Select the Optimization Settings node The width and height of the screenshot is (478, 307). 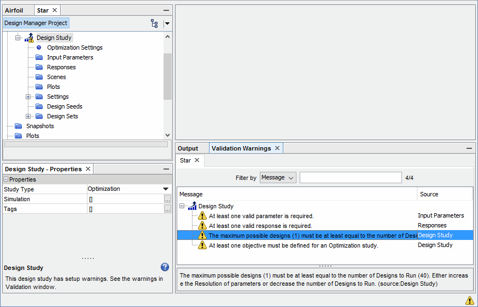[74, 47]
